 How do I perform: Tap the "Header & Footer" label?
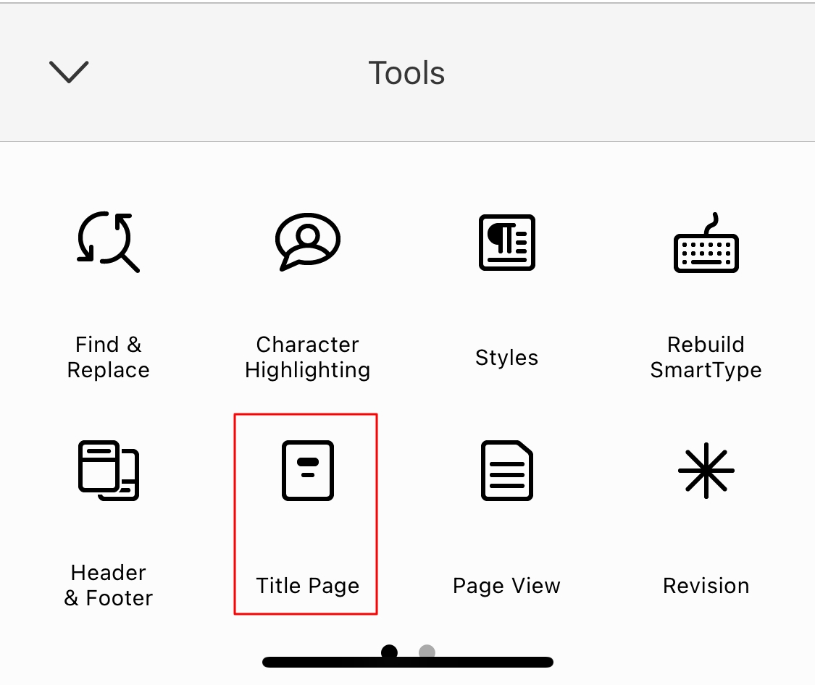108,585
